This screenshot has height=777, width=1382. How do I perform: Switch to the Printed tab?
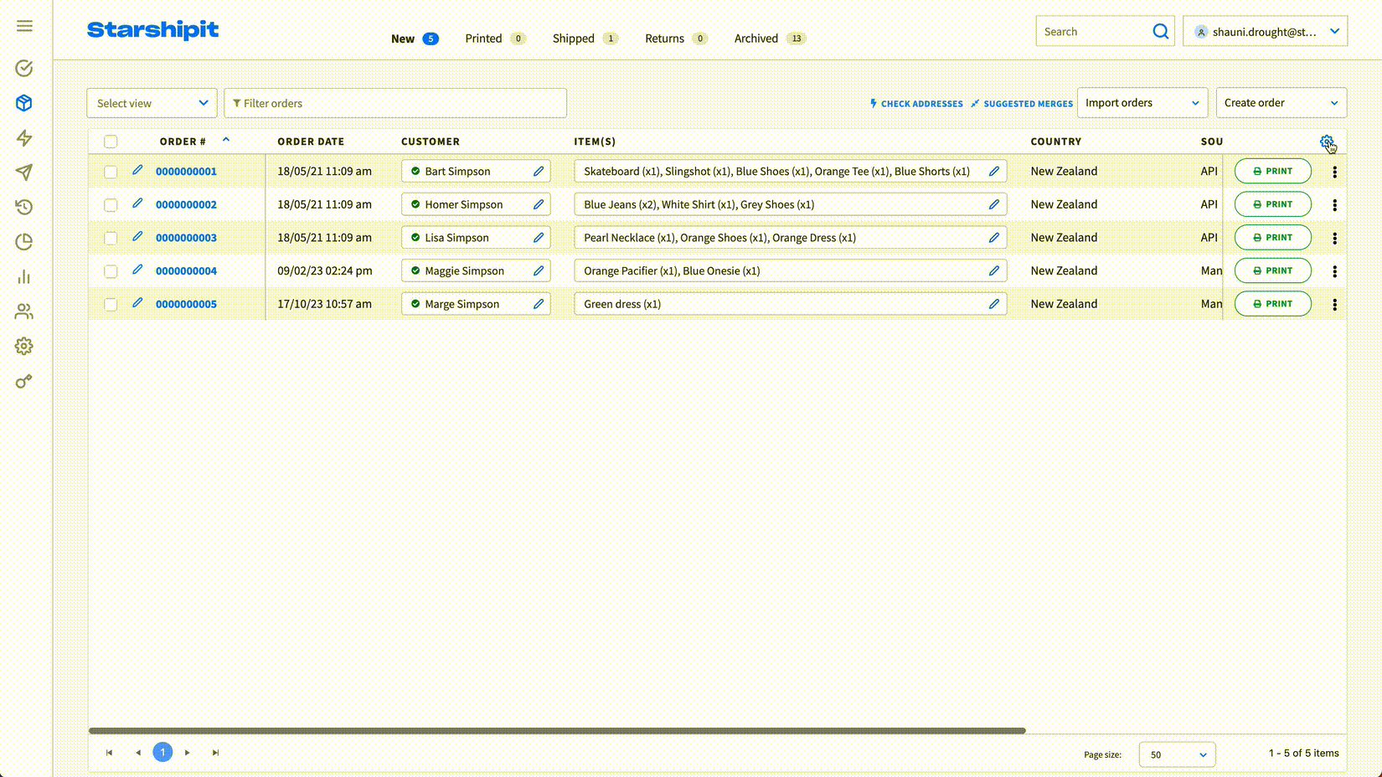[x=495, y=39]
